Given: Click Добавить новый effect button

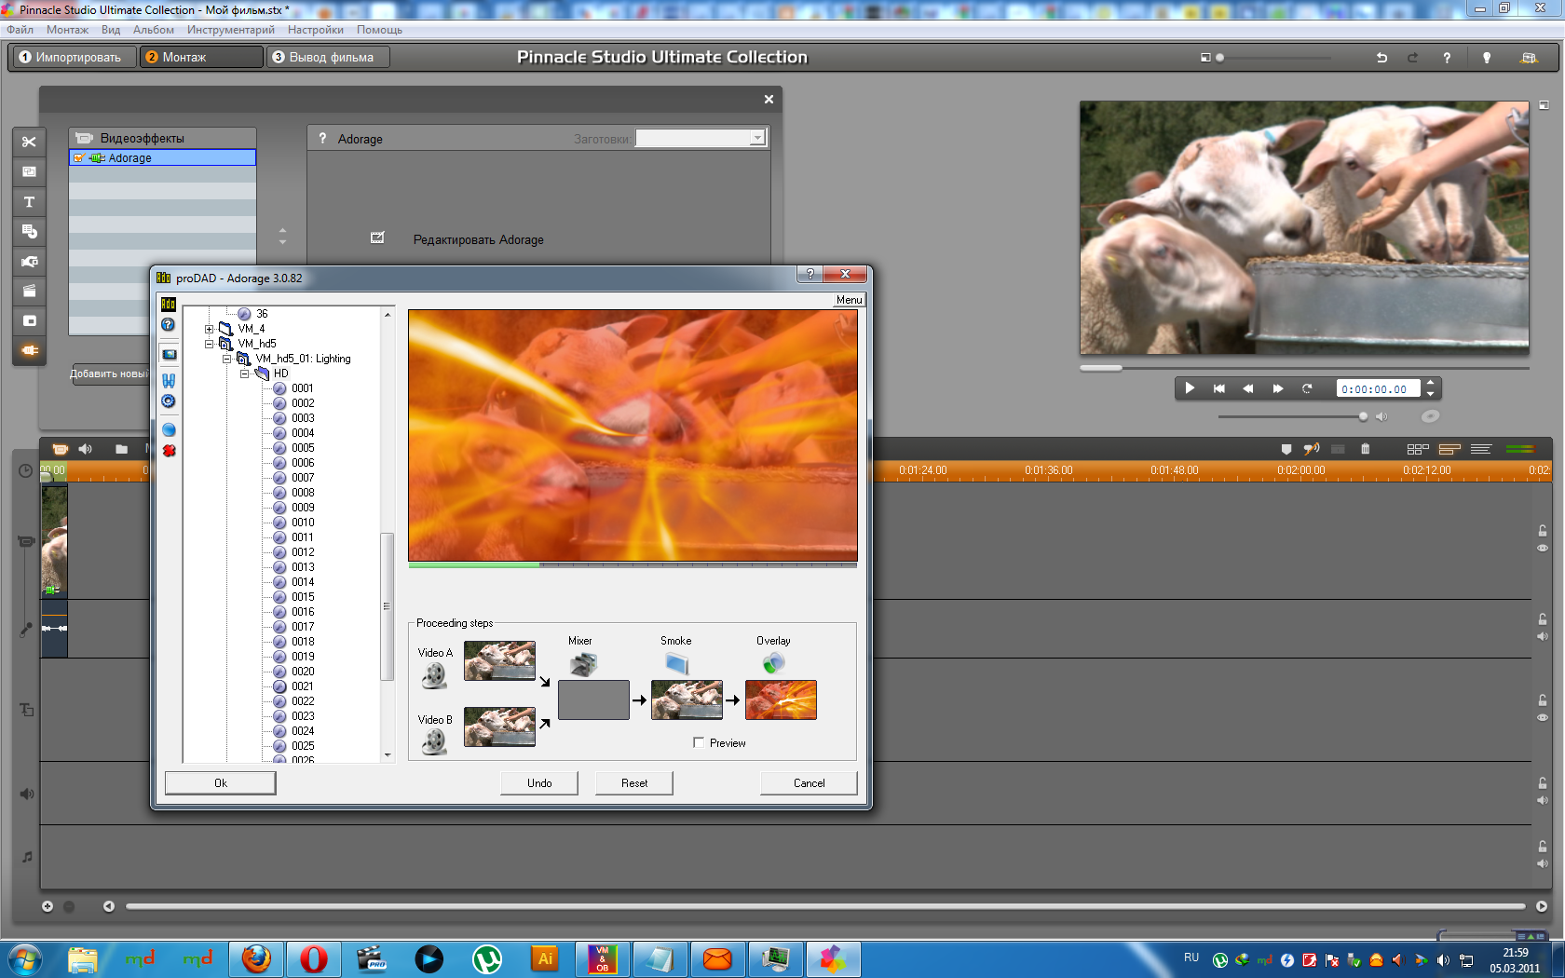Looking at the screenshot, I should click(111, 374).
